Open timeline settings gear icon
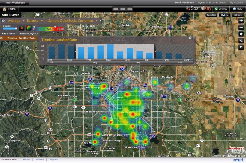Screen dimensions: 246x163 click(x=190, y=38)
